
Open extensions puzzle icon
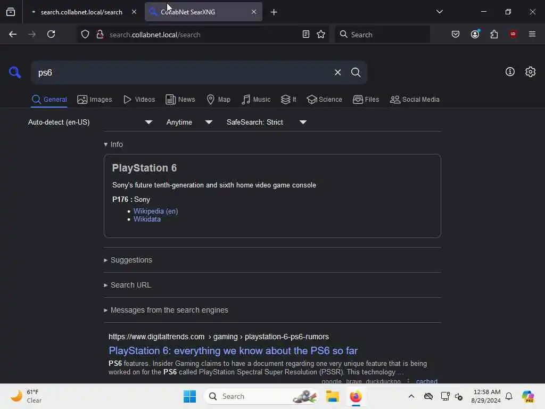[x=494, y=35]
